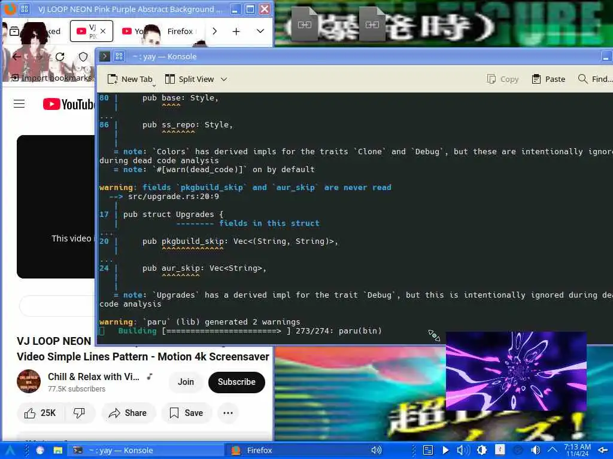This screenshot has width=613, height=459.
Task: Open a new Firefox tab with plus
Action: click(x=236, y=31)
